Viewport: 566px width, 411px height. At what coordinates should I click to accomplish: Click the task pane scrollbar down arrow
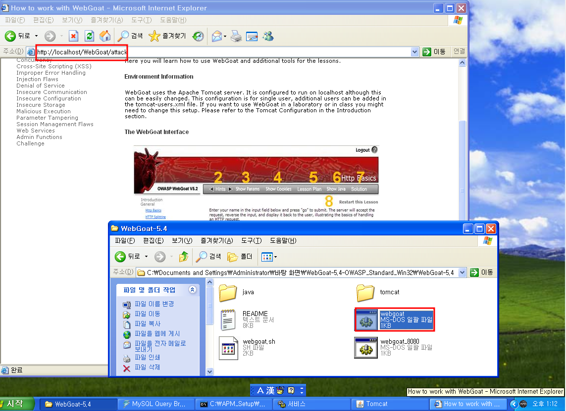click(210, 371)
